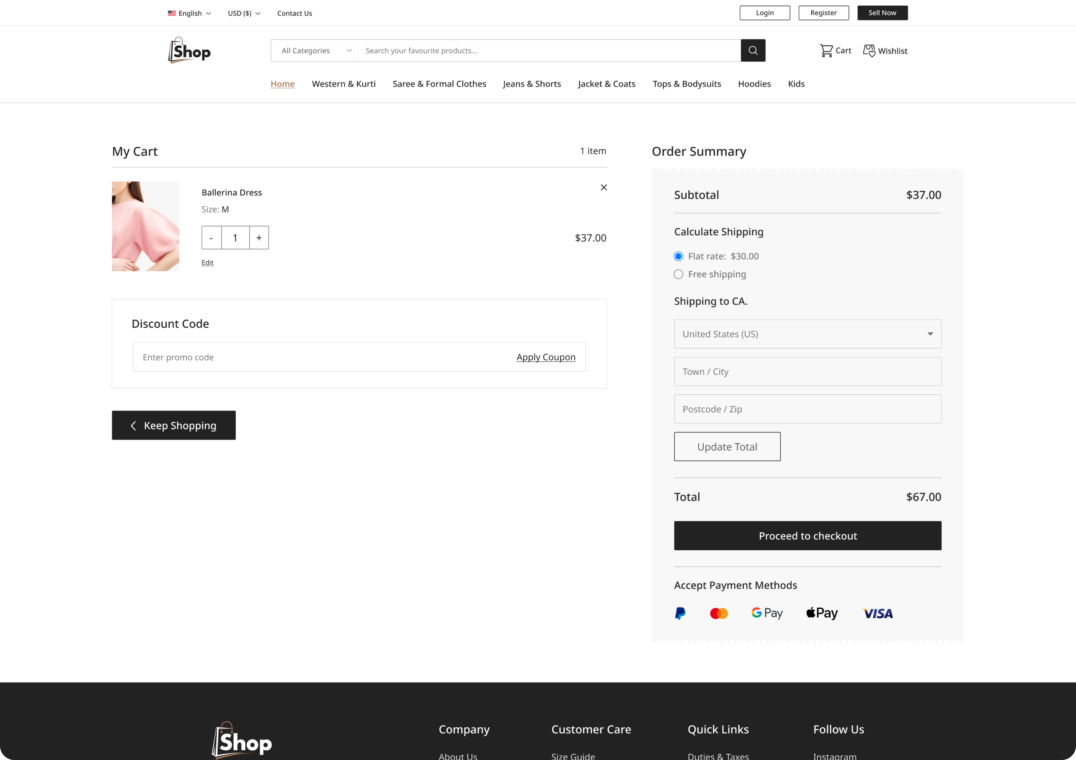Expand the USD currency dropdown
Viewport: 1076px width, 760px height.
(244, 13)
